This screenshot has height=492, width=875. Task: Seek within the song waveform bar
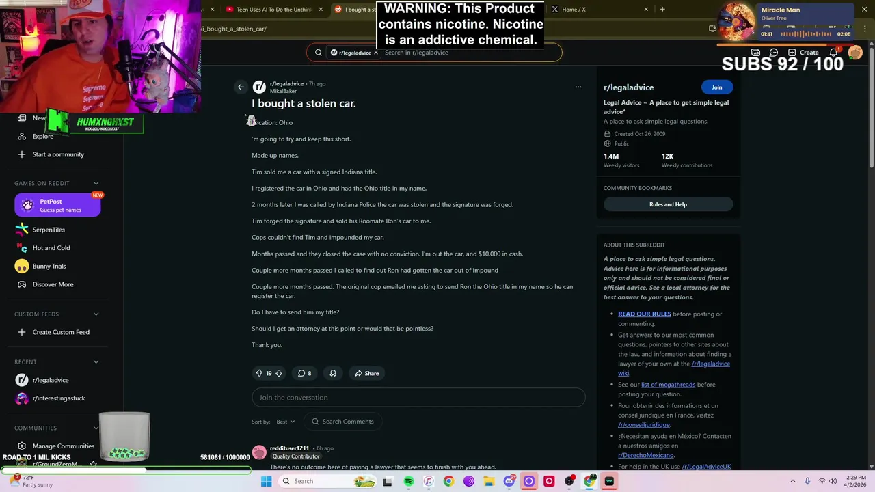tap(807, 34)
